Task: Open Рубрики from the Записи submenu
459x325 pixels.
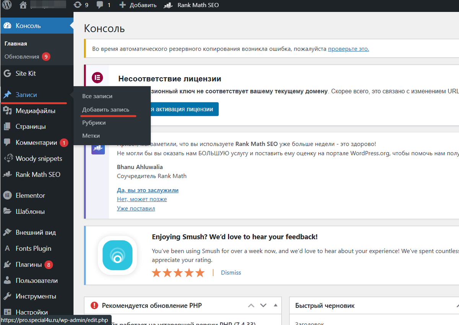Action: click(x=93, y=122)
